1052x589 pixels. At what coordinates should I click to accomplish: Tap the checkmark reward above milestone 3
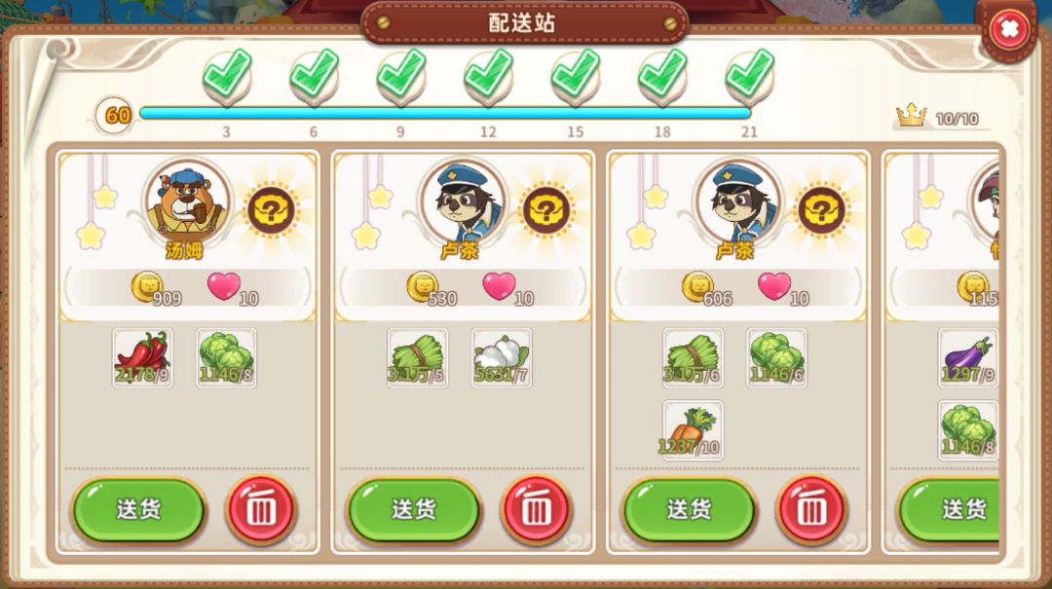tap(227, 75)
